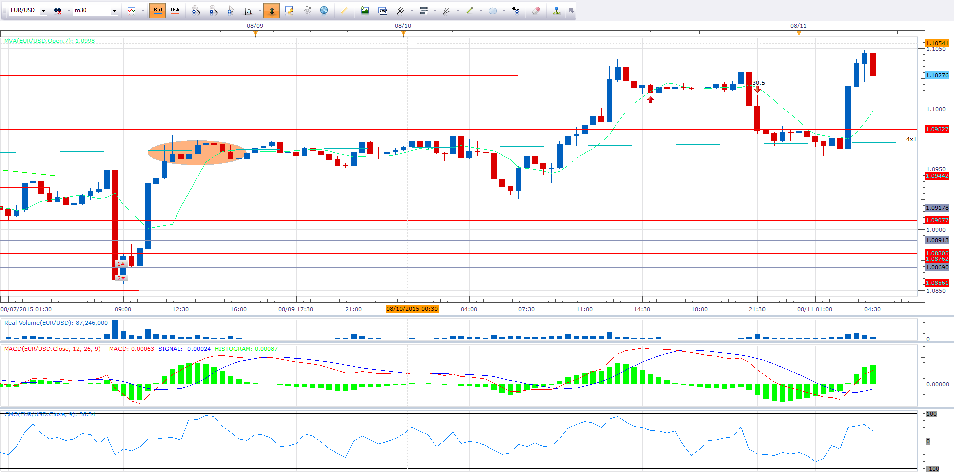Toggle the Bid price display button
Screen dimensions: 954x472
[158, 10]
